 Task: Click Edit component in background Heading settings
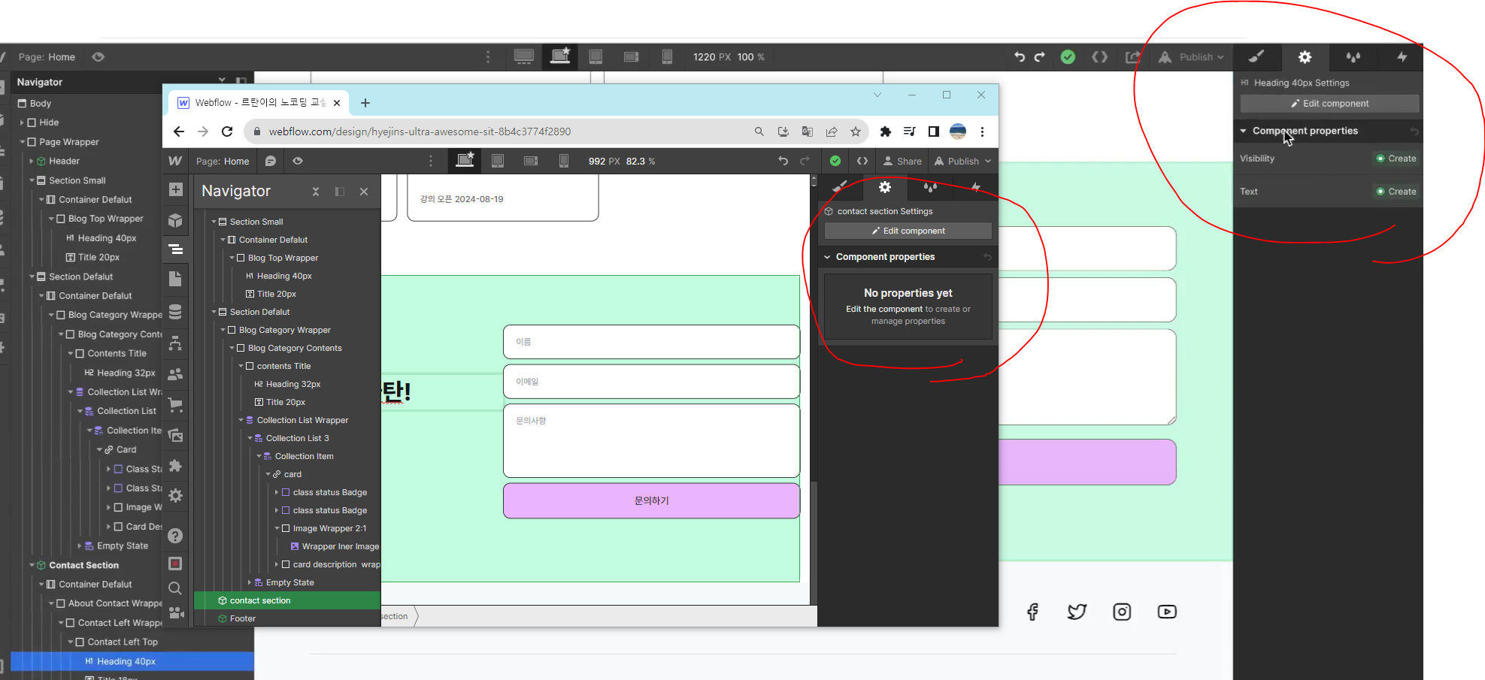click(x=1329, y=104)
